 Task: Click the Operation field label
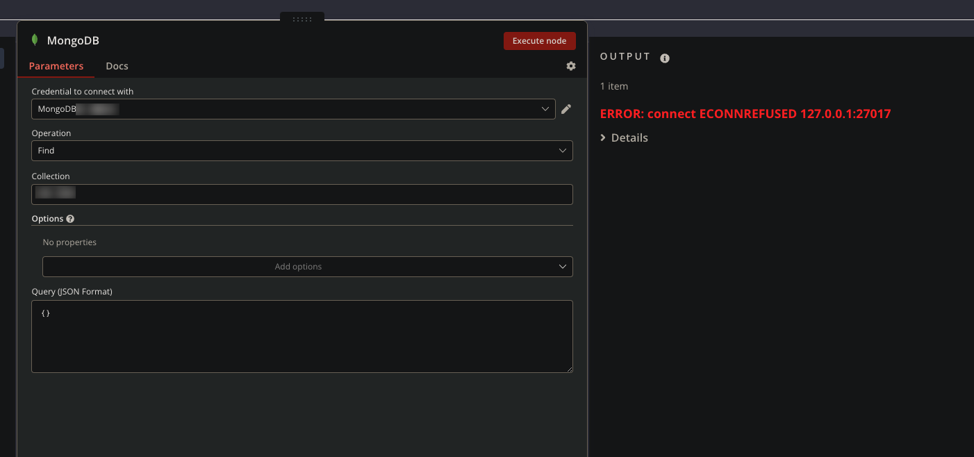click(51, 133)
